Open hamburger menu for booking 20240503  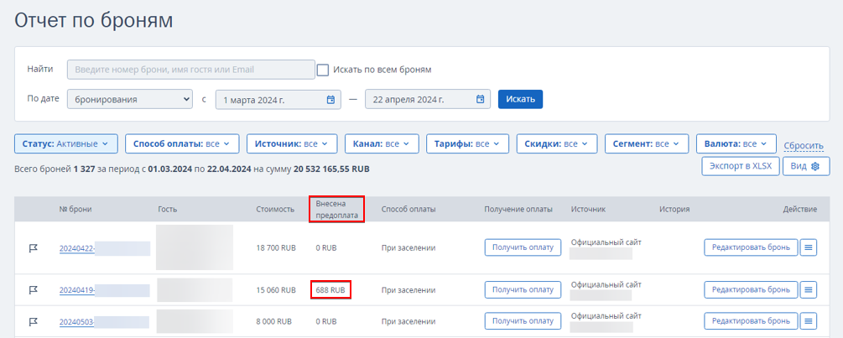click(x=809, y=321)
